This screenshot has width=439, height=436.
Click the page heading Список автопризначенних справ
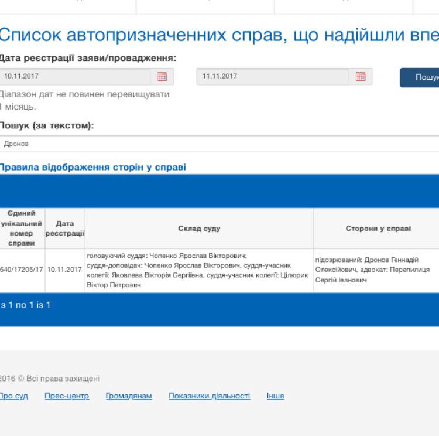tap(220, 35)
